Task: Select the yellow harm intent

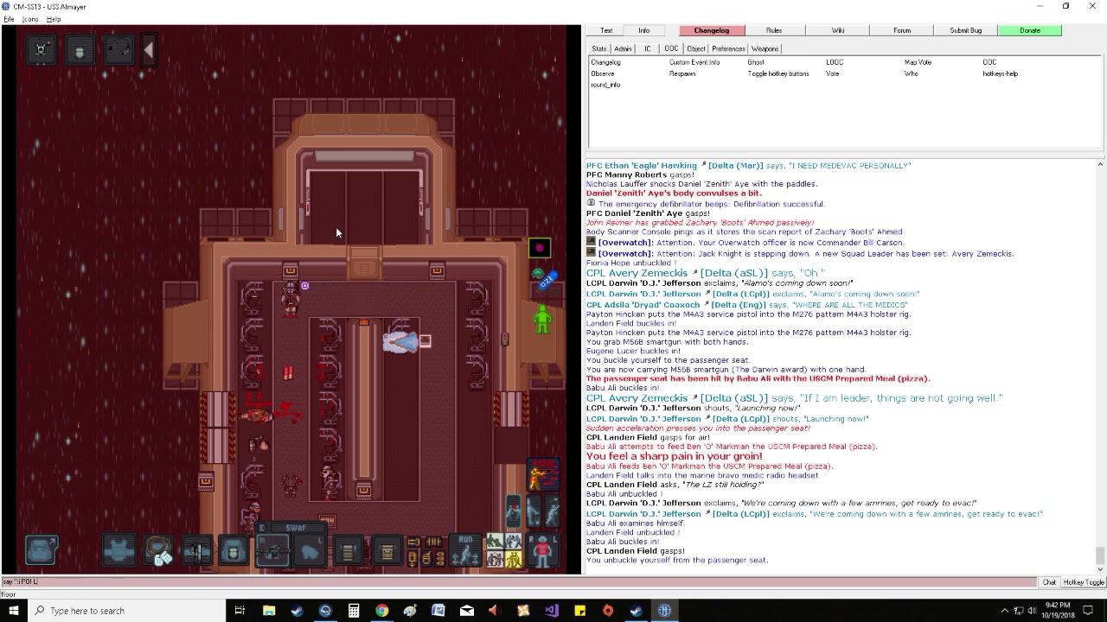Action: point(514,559)
